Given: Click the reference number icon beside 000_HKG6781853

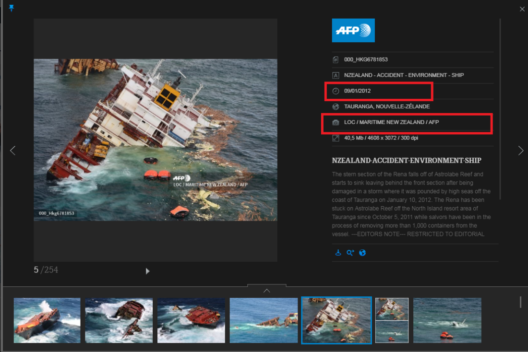Looking at the screenshot, I should (336, 60).
